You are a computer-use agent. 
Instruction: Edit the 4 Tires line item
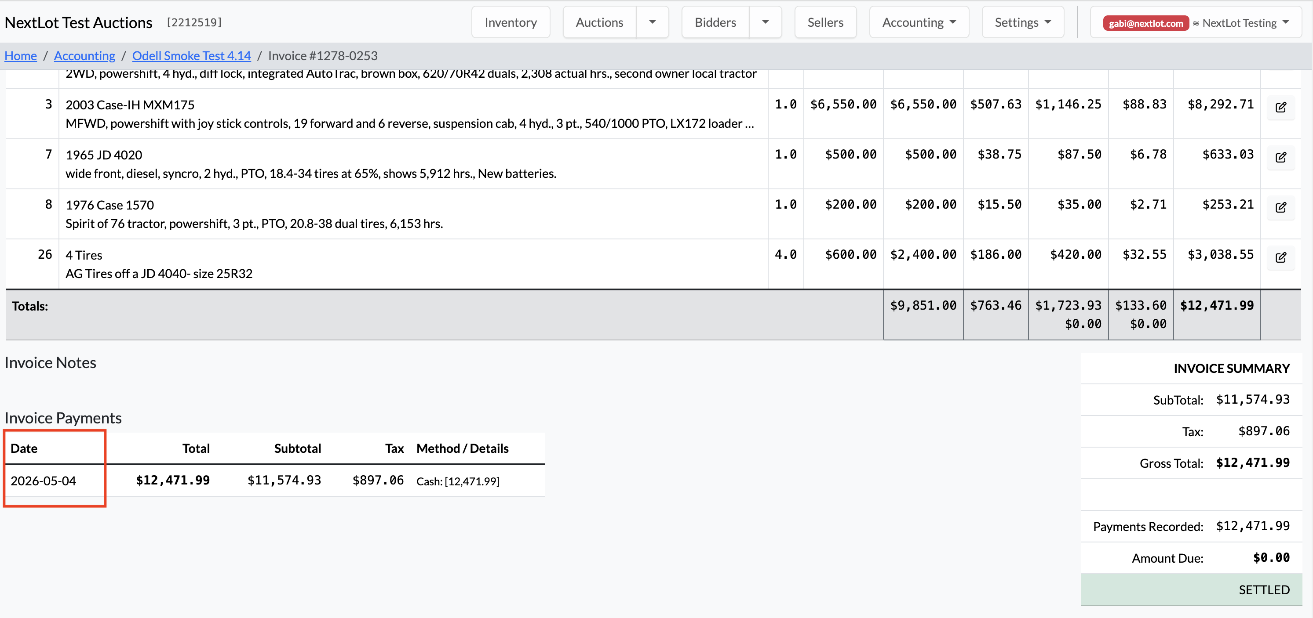point(1280,257)
